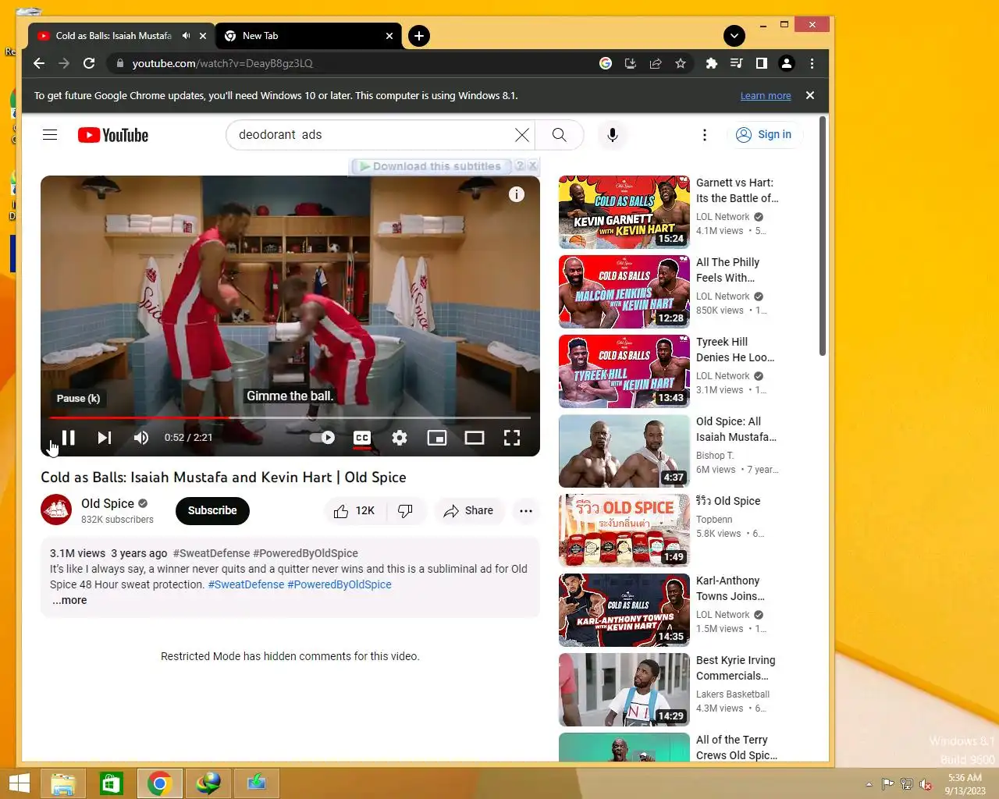Clear the search box text
Viewport: 999px width, 799px height.
522,135
